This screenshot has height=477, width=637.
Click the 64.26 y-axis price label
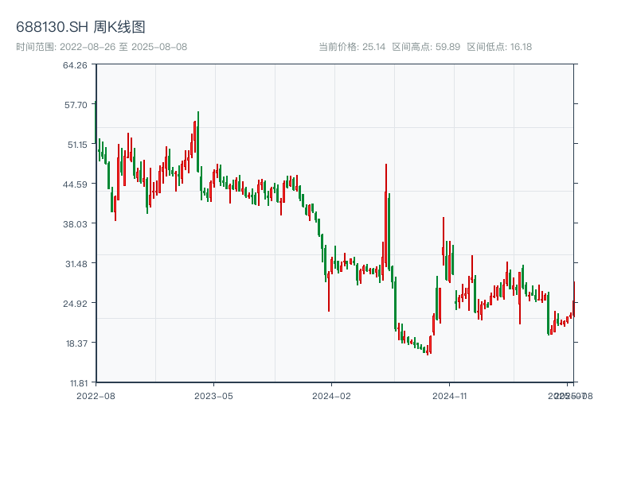tap(75, 64)
